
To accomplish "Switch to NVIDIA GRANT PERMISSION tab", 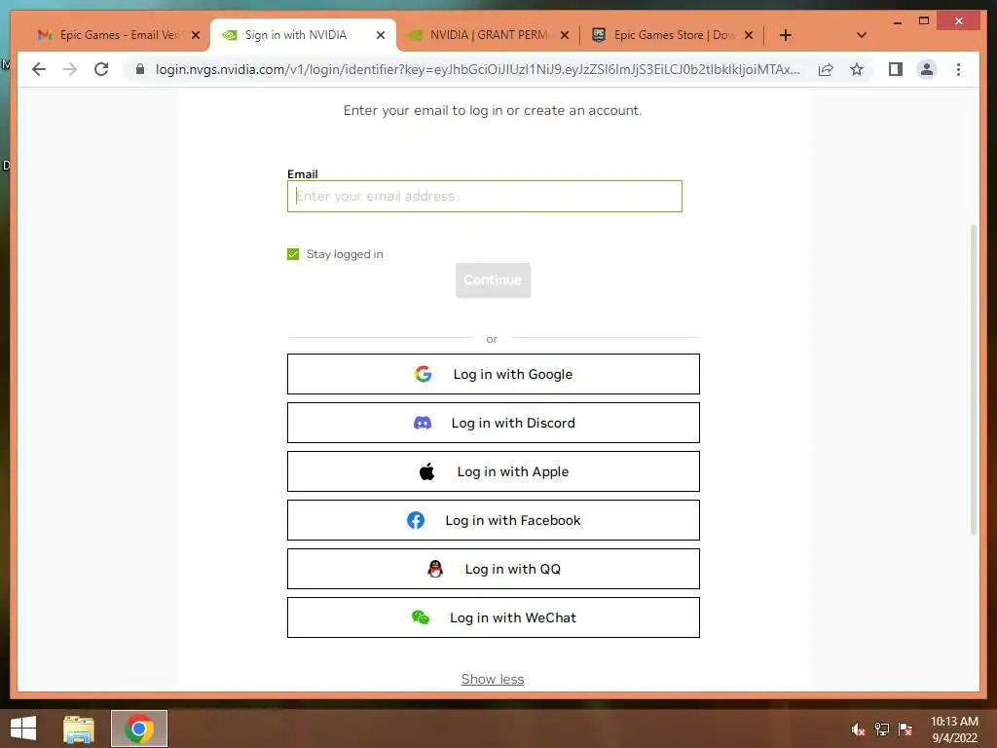I will coord(488,35).
